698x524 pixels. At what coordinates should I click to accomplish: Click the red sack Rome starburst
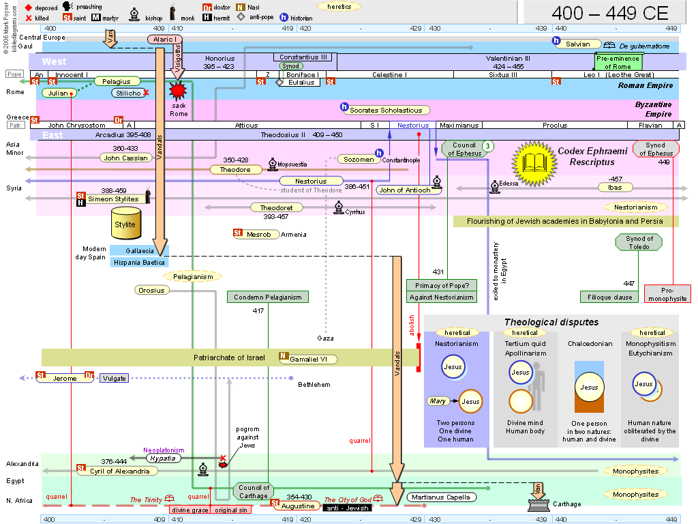(x=179, y=91)
